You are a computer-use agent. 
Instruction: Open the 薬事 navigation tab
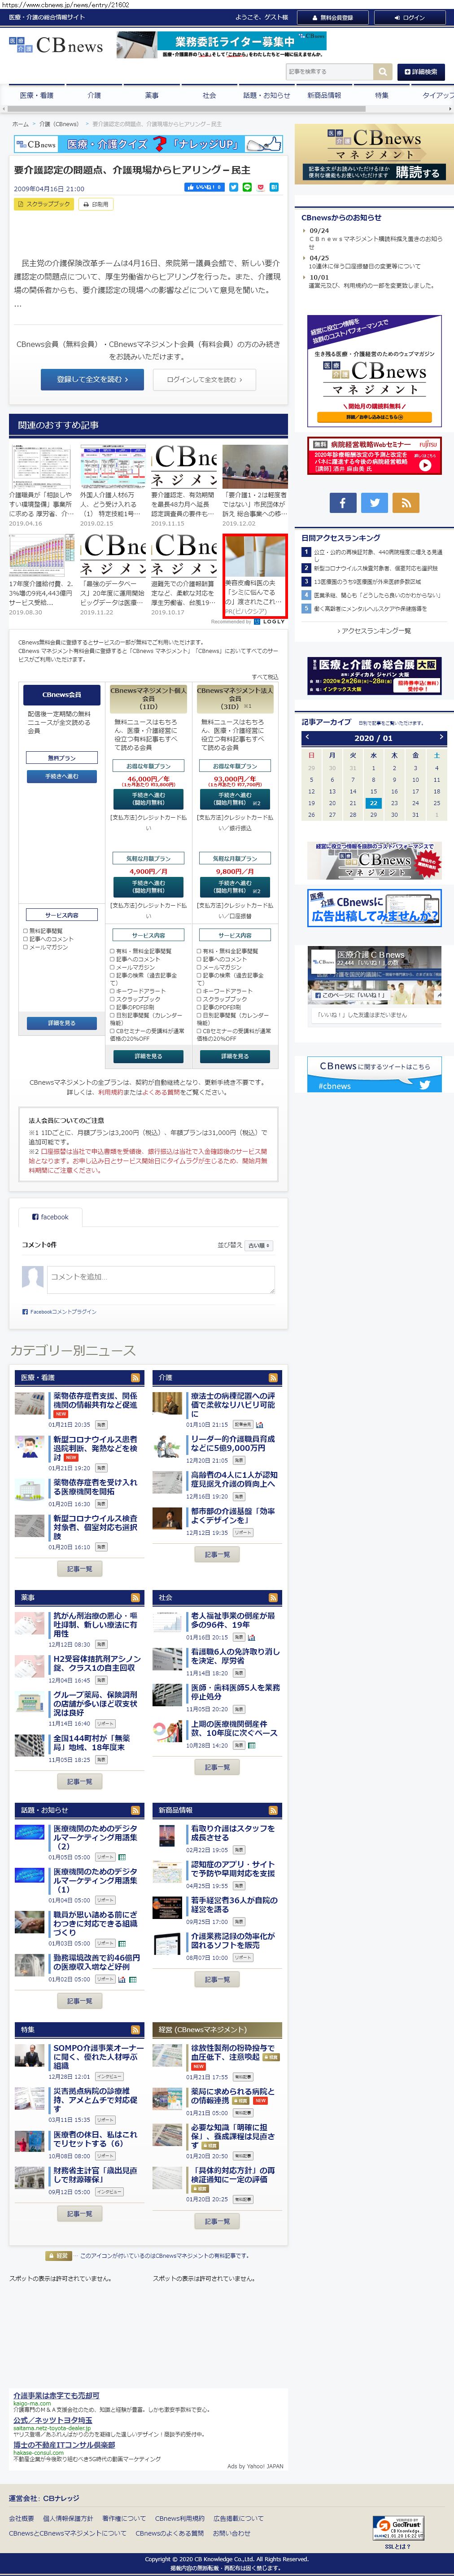click(x=151, y=95)
